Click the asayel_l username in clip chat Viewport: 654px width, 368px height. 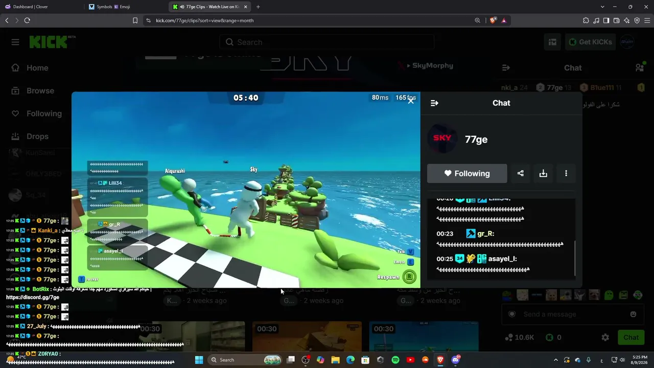(x=503, y=259)
